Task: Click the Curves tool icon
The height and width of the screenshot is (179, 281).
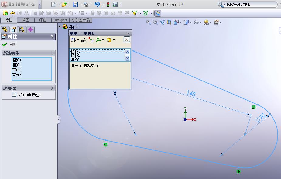Action: tap(146, 13)
